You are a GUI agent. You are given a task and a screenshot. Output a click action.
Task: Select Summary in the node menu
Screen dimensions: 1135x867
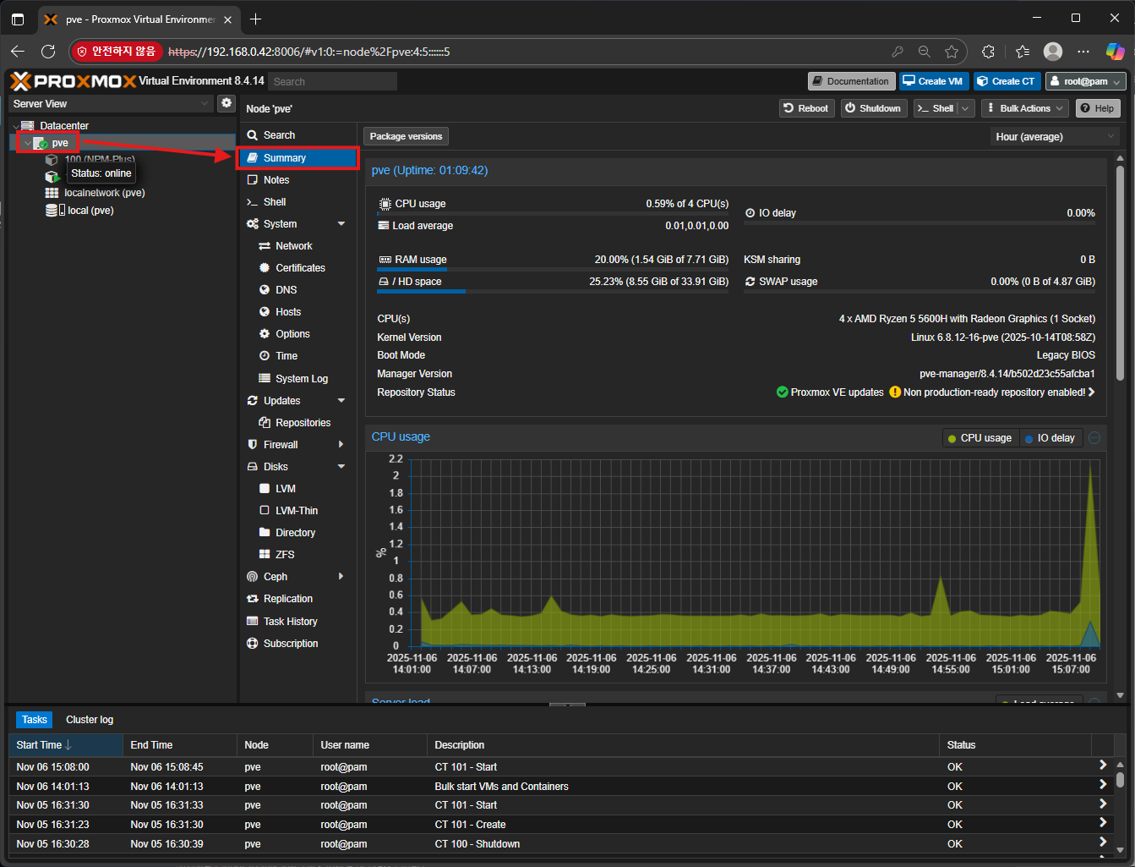297,158
